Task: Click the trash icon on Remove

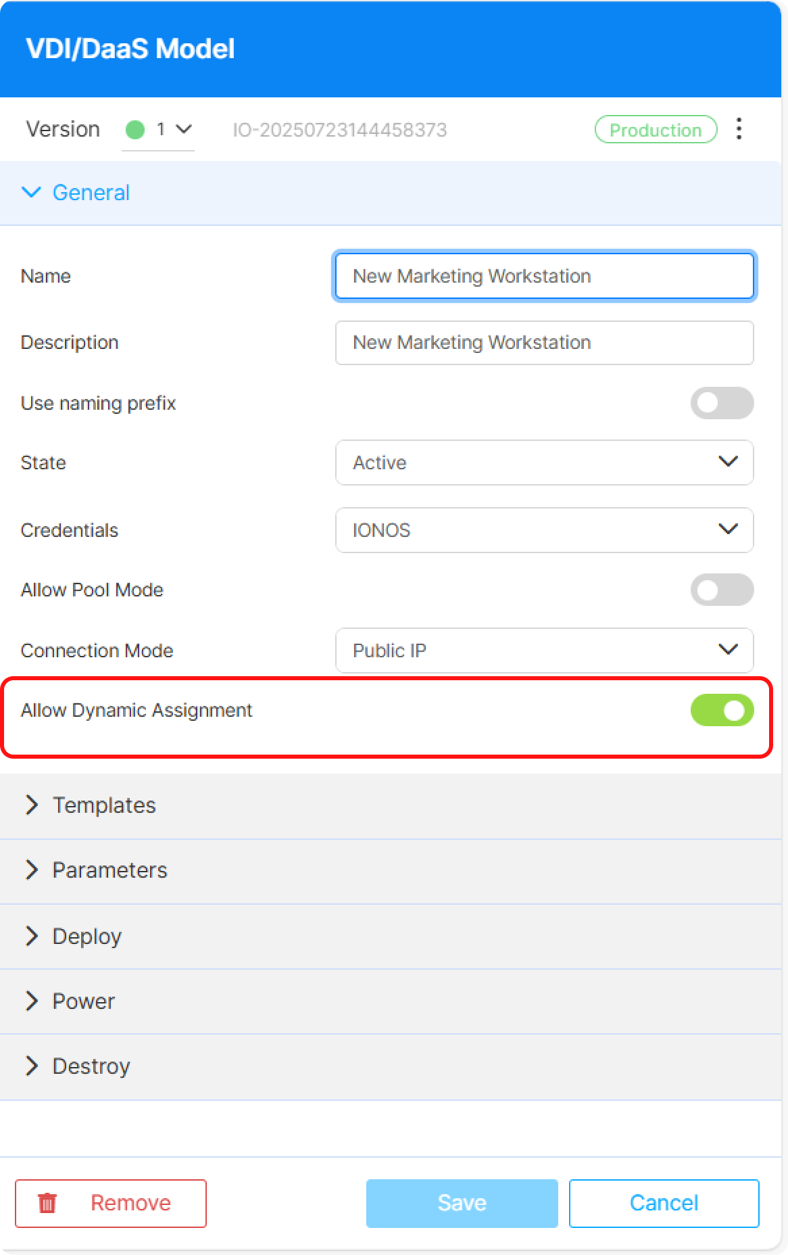Action: 47,1203
